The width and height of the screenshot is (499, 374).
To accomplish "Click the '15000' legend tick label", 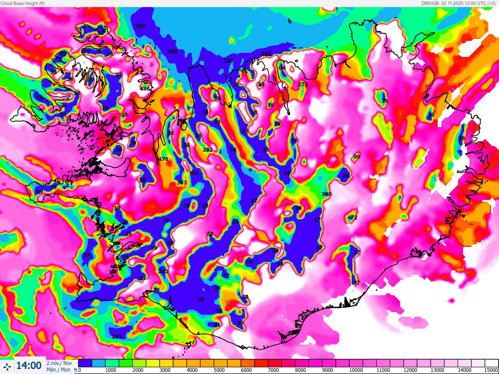I will tap(492, 370).
